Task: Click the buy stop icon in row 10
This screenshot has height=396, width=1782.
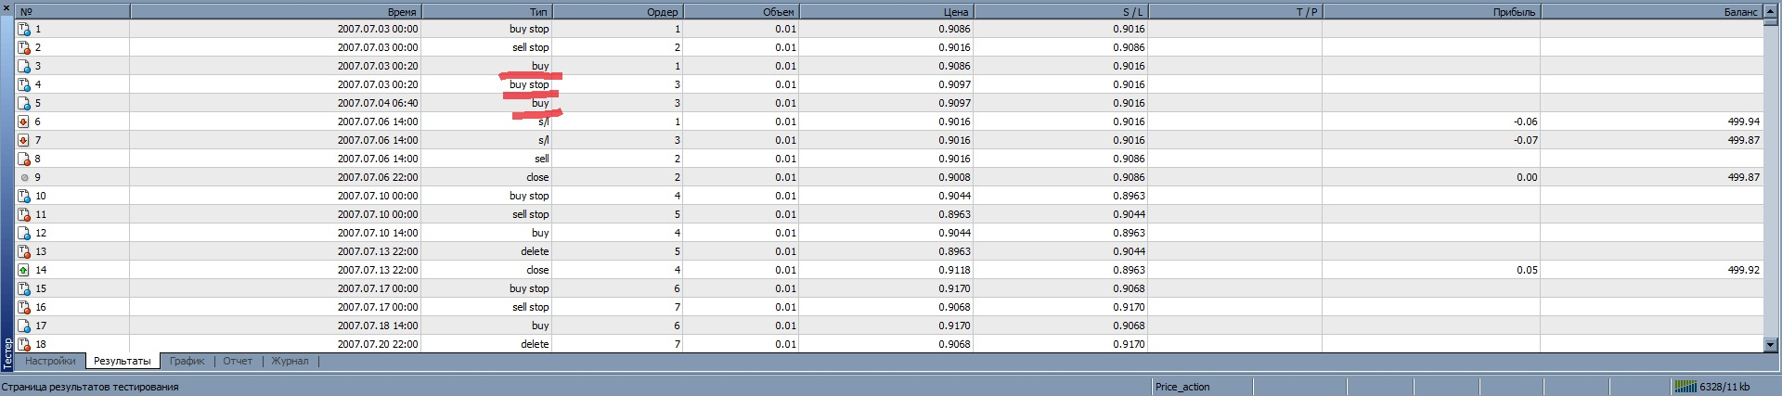Action: tap(24, 196)
